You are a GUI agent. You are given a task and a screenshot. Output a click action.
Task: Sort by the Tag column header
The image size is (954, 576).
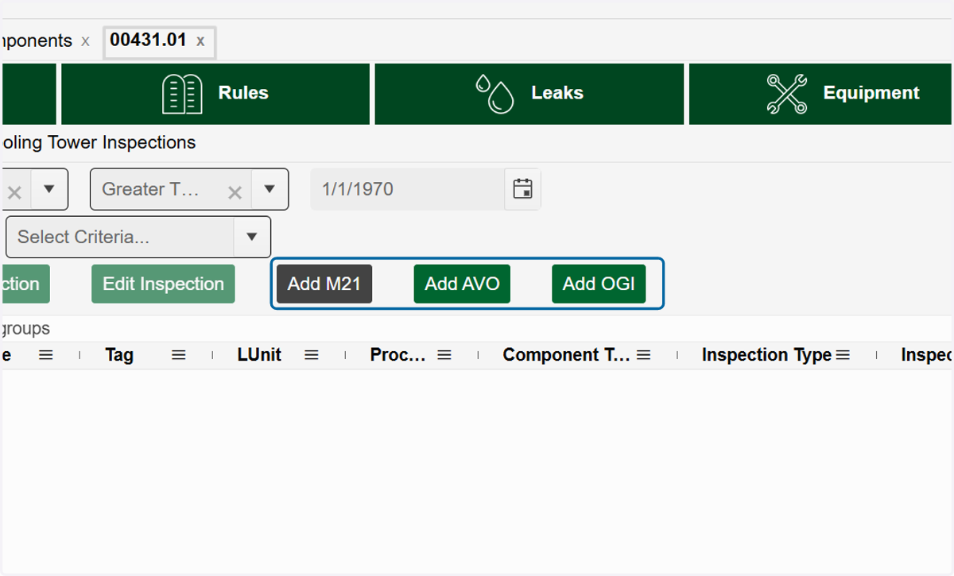(119, 355)
